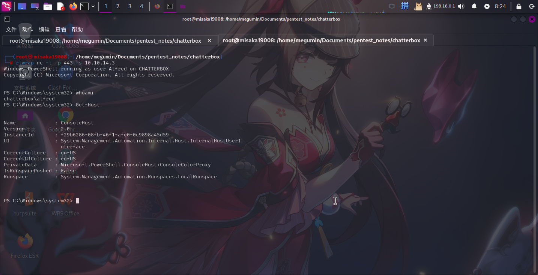Viewport: 538px width, 275px height.
Task: Open the 帮助 menu
Action: pyautogui.click(x=77, y=29)
